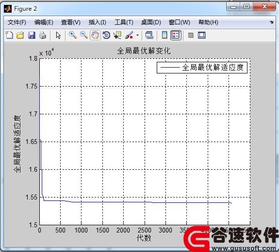
Task: Open the 编辑(E) menu
Action: [x=44, y=22]
